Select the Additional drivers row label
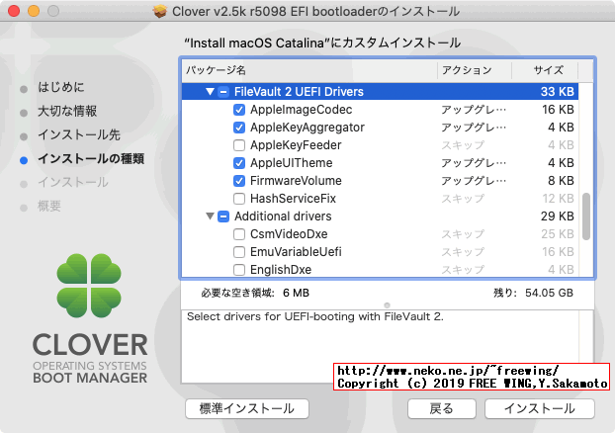615x433 pixels. pyautogui.click(x=283, y=216)
